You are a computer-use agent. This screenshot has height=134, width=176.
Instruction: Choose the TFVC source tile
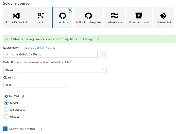pos(41,18)
